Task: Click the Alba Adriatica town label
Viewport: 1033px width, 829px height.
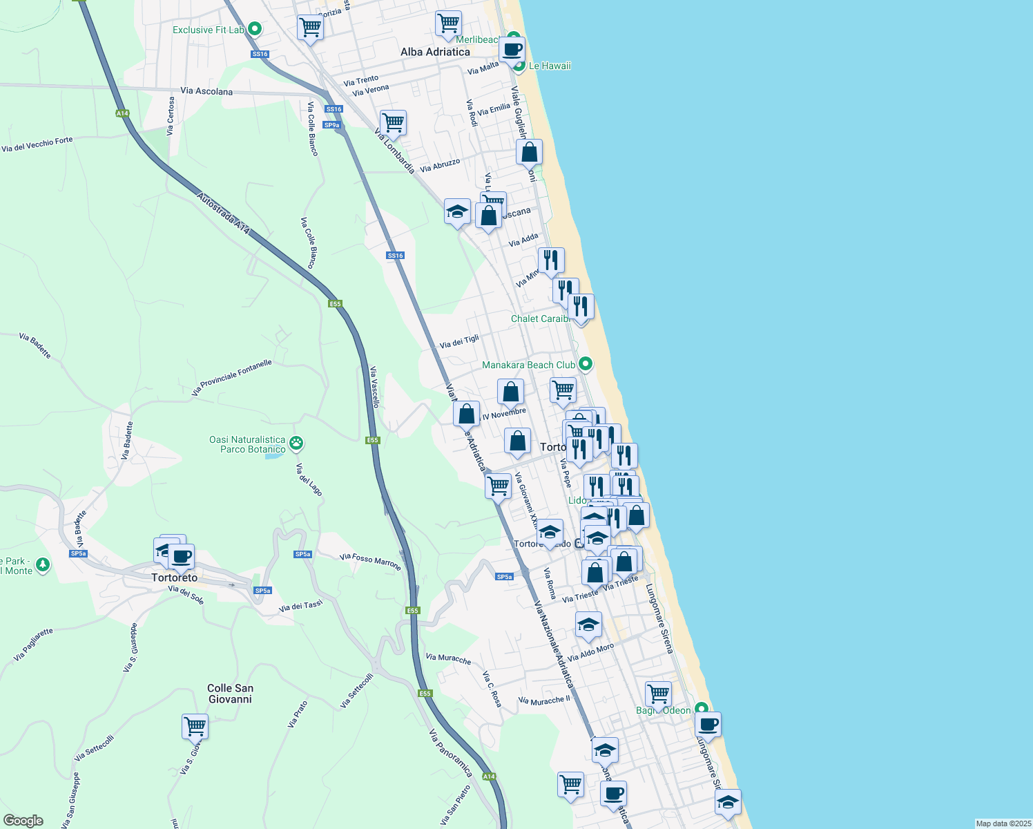Action: click(435, 52)
